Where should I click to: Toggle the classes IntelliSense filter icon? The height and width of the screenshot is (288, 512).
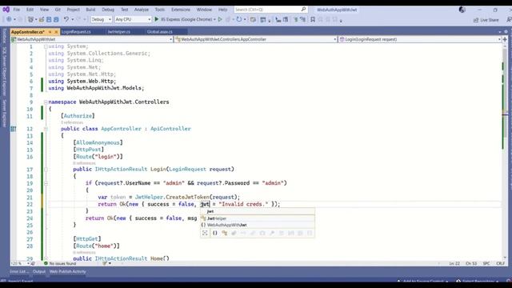(224, 233)
